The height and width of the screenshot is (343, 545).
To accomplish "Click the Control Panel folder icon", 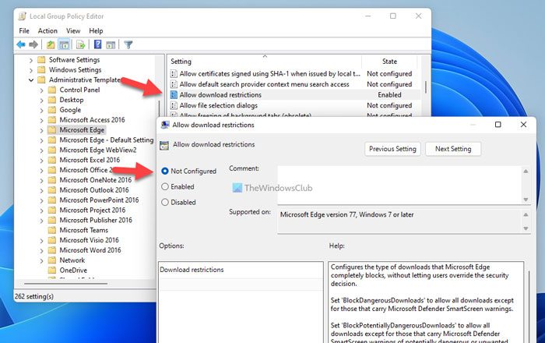I will [x=52, y=90].
